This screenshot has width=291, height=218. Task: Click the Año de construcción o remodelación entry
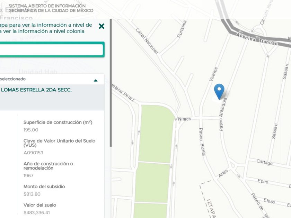pos(48,170)
